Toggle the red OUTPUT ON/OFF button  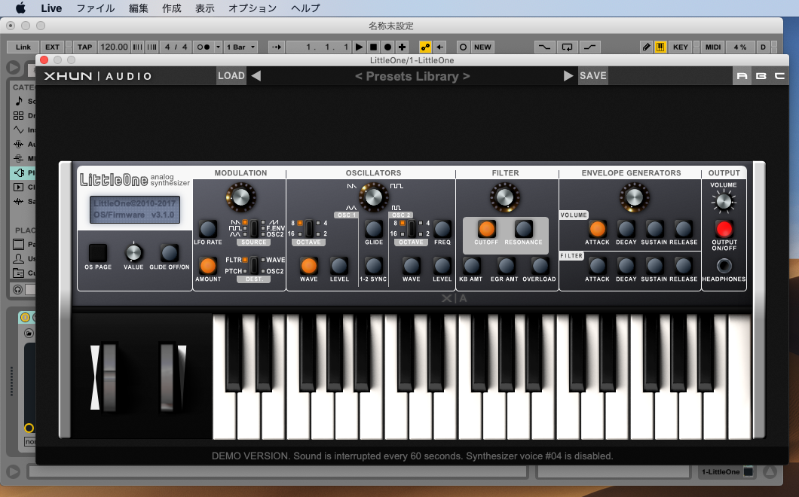coord(724,229)
